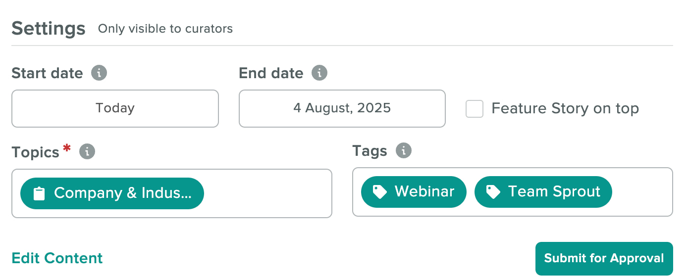Image resolution: width=688 pixels, height=280 pixels.
Task: Click the 'Only visible to curators' note
Action: [x=165, y=29]
